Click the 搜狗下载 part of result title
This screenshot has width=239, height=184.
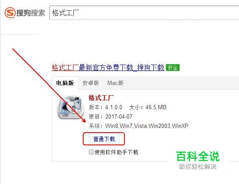click(151, 68)
